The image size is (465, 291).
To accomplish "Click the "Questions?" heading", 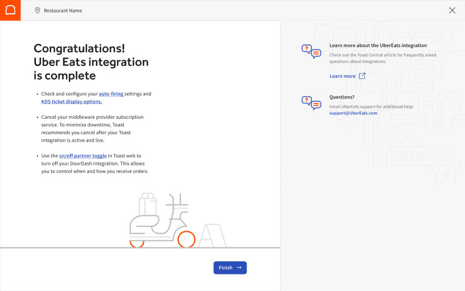I will point(341,97).
